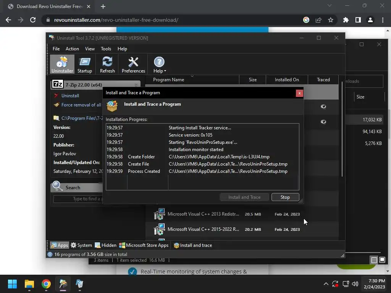Image resolution: width=391 pixels, height=293 pixels.
Task: Sort by Program Name column
Action: click(x=168, y=80)
